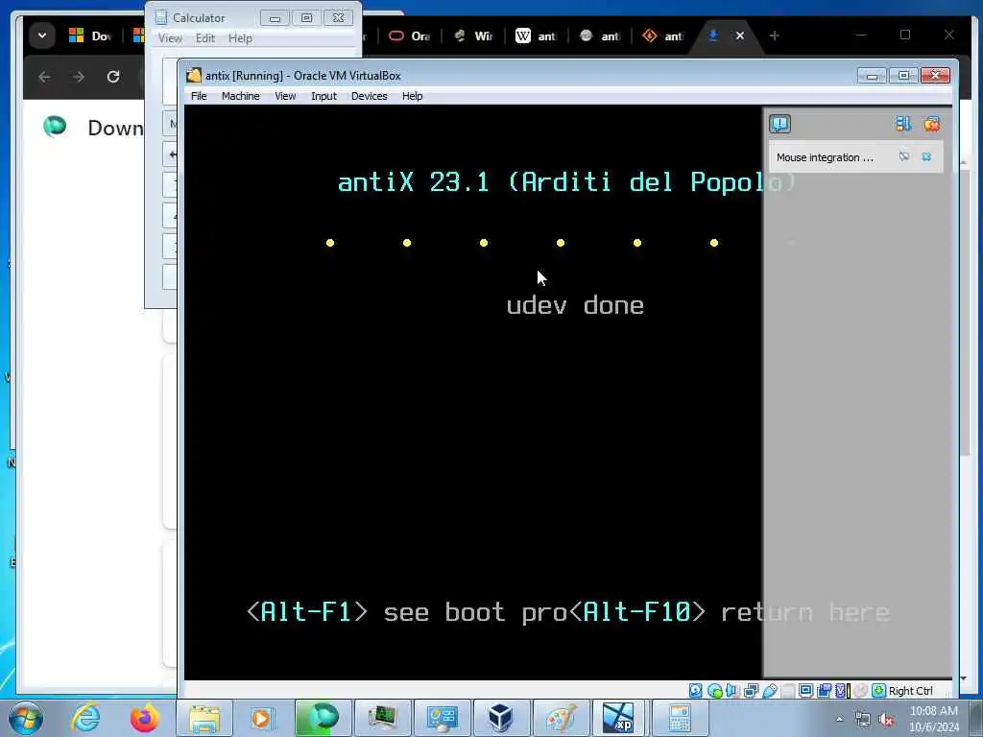Open the XP-mode taskbar icon

pos(619,718)
